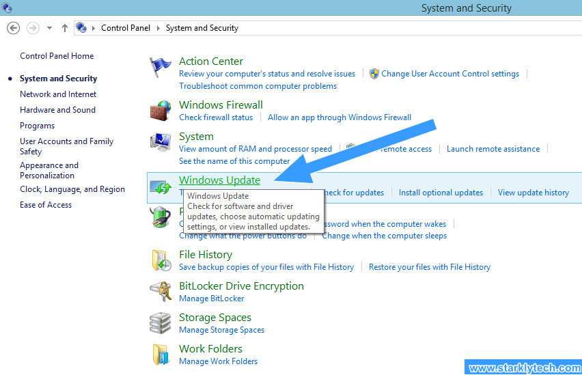
Task: Expand the chevron after Control Panel breadcrumb
Action: point(158,28)
